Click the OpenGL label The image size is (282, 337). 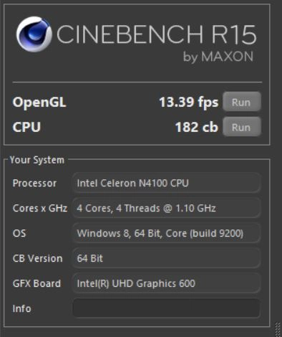(x=39, y=103)
